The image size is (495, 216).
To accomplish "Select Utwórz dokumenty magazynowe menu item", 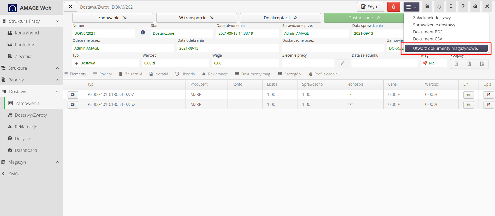I will pos(446,48).
